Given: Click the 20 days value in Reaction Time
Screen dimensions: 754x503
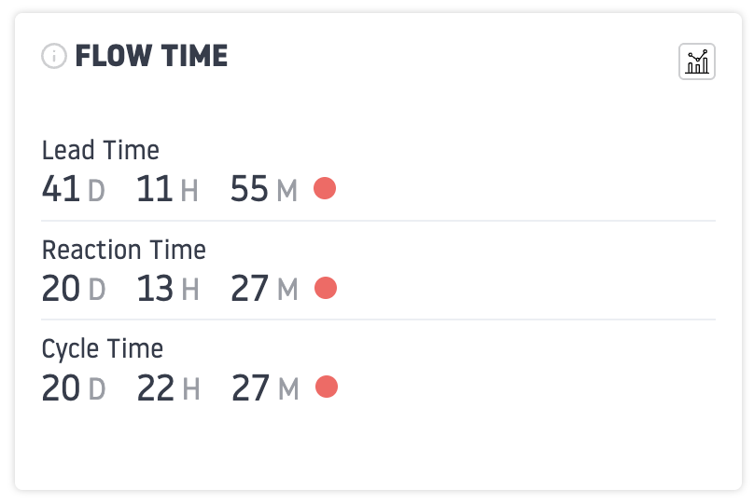Looking at the screenshot, I should [x=62, y=289].
